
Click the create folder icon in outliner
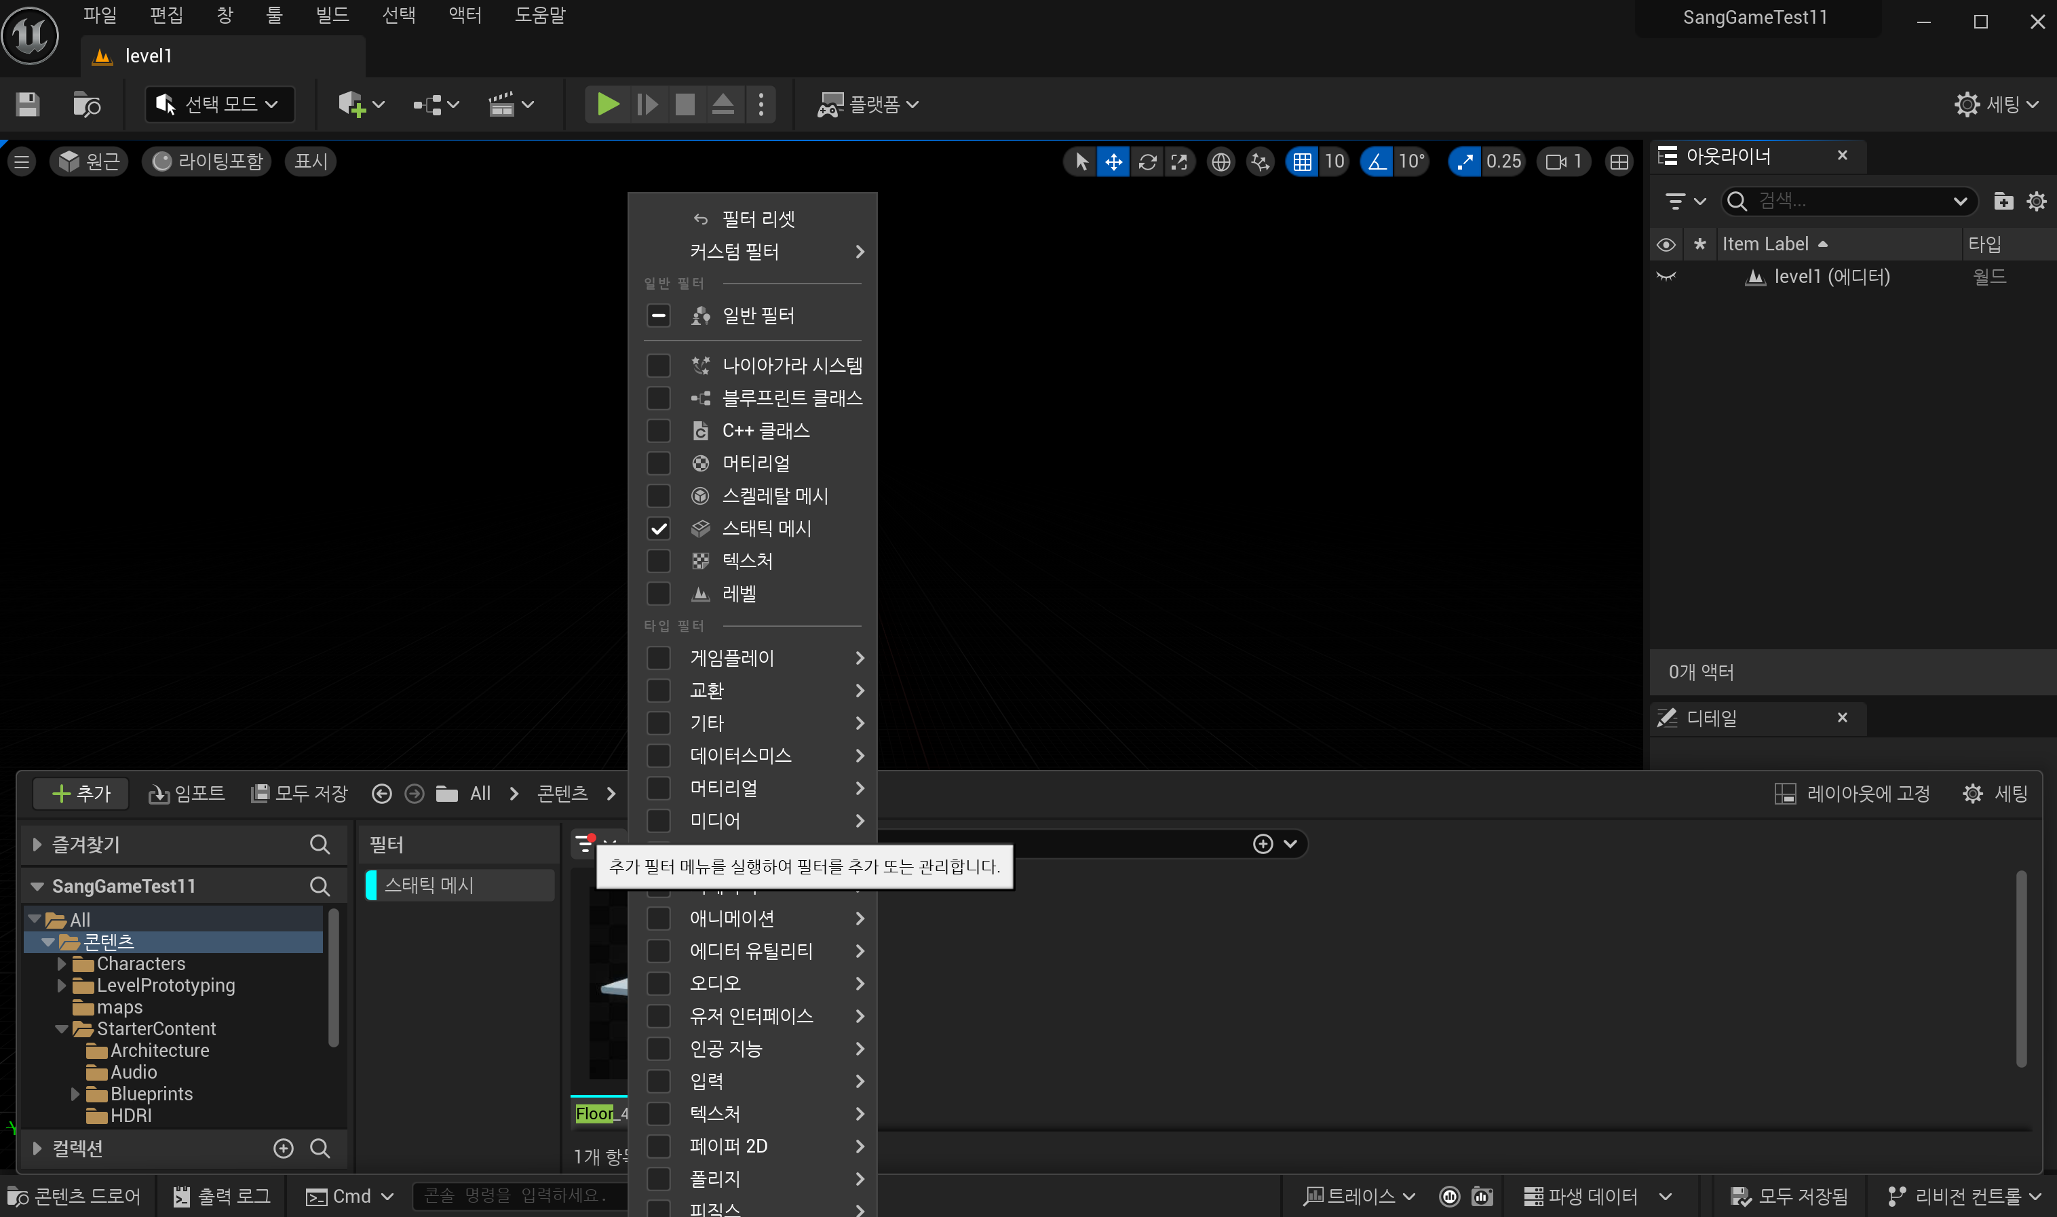pyautogui.click(x=2003, y=201)
